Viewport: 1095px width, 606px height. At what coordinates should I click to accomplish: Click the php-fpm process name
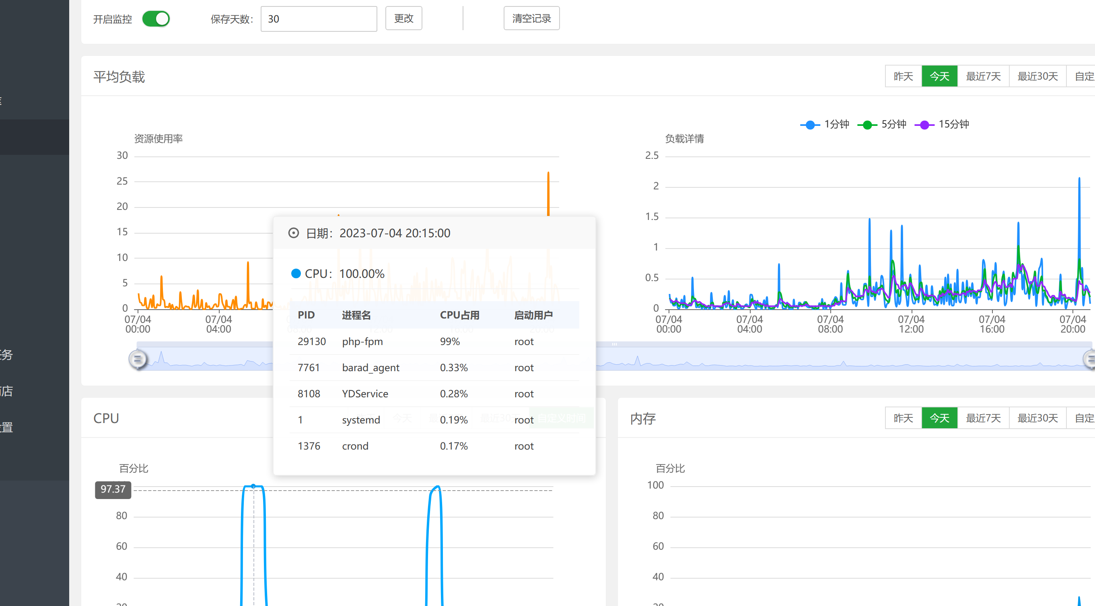tap(362, 341)
